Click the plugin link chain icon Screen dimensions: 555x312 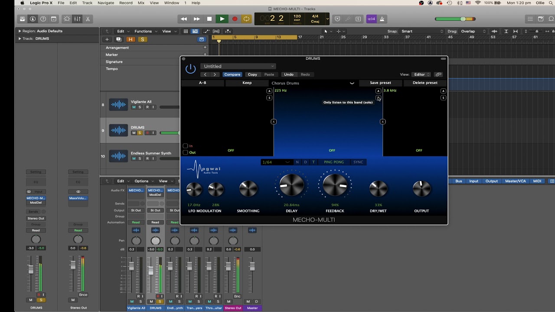438,75
